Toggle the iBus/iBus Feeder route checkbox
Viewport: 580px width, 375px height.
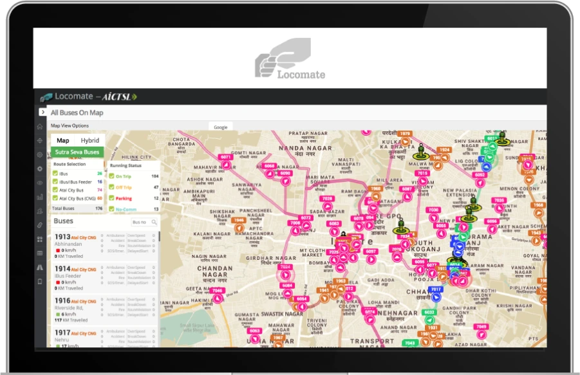point(55,182)
